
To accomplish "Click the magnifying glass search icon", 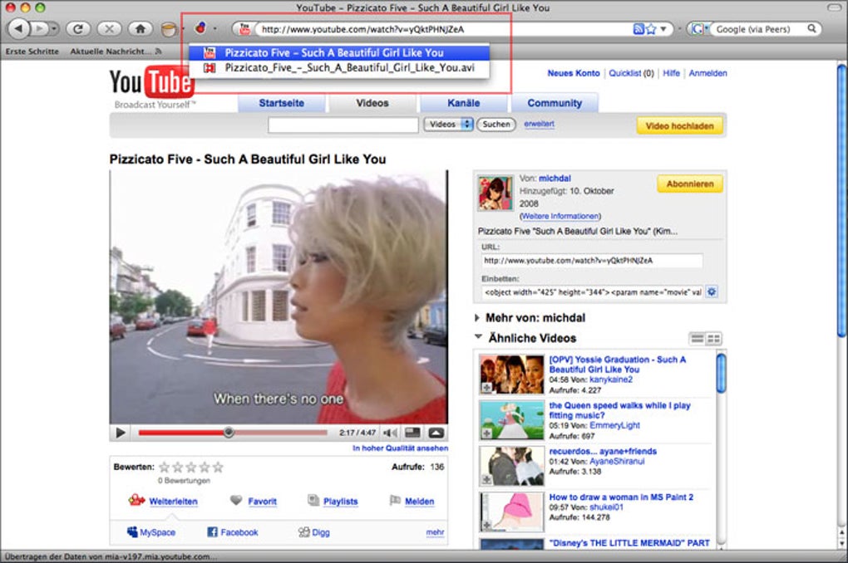I will [811, 28].
